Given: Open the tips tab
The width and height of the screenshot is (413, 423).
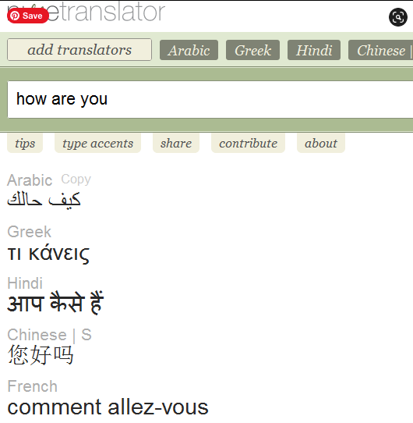Looking at the screenshot, I should pyautogui.click(x=25, y=144).
